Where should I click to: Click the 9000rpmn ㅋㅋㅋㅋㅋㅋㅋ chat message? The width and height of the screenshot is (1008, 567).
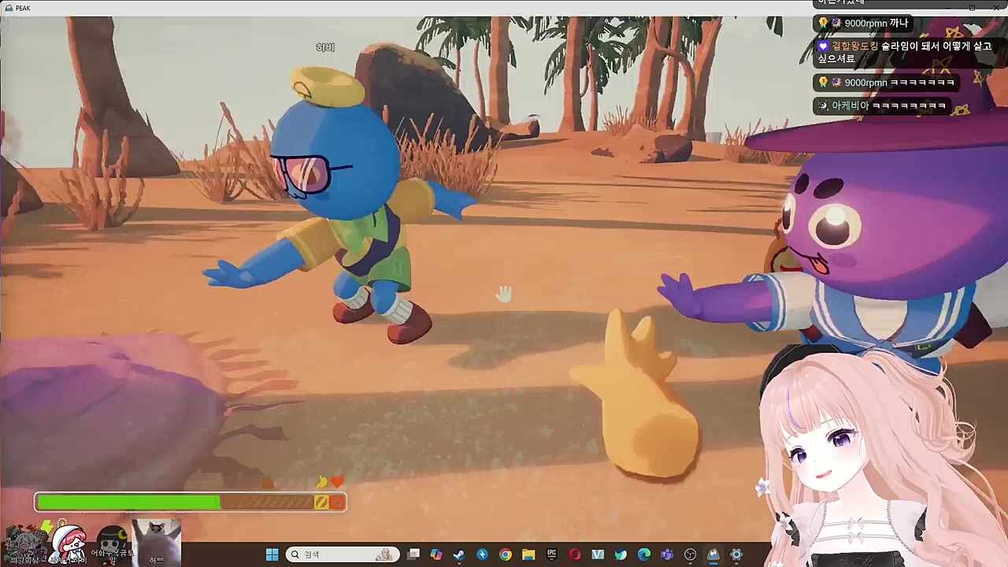tap(886, 83)
